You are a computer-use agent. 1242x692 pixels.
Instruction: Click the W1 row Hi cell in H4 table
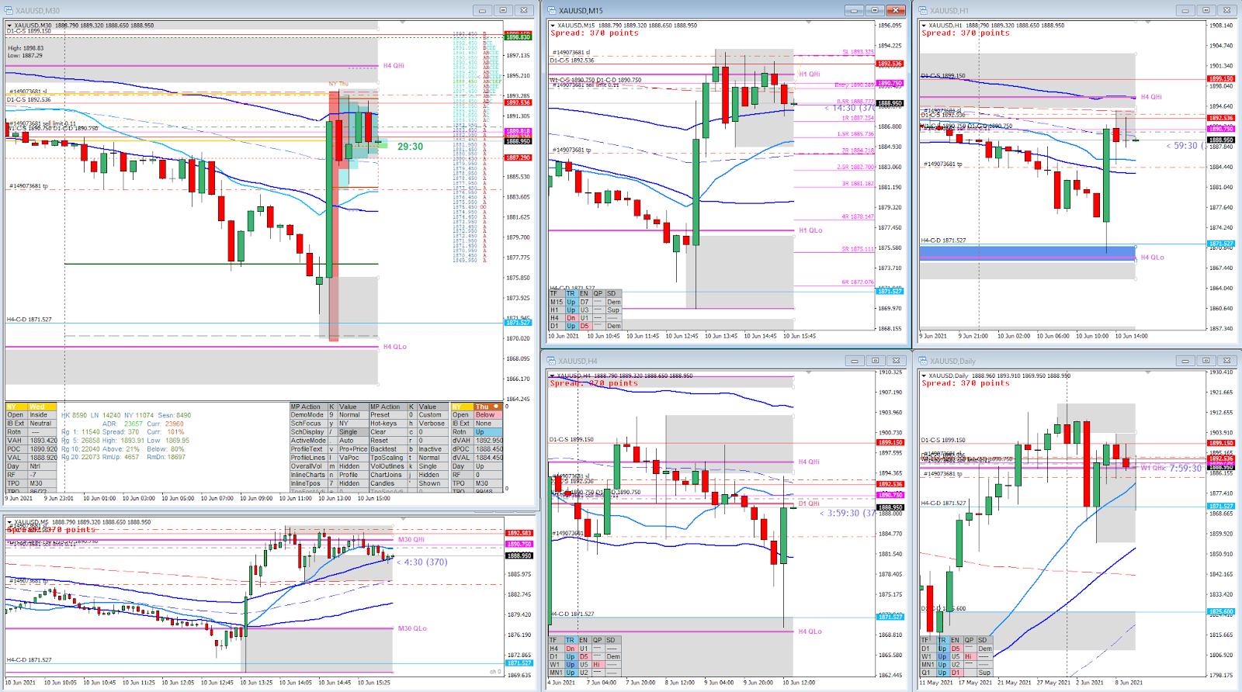597,665
